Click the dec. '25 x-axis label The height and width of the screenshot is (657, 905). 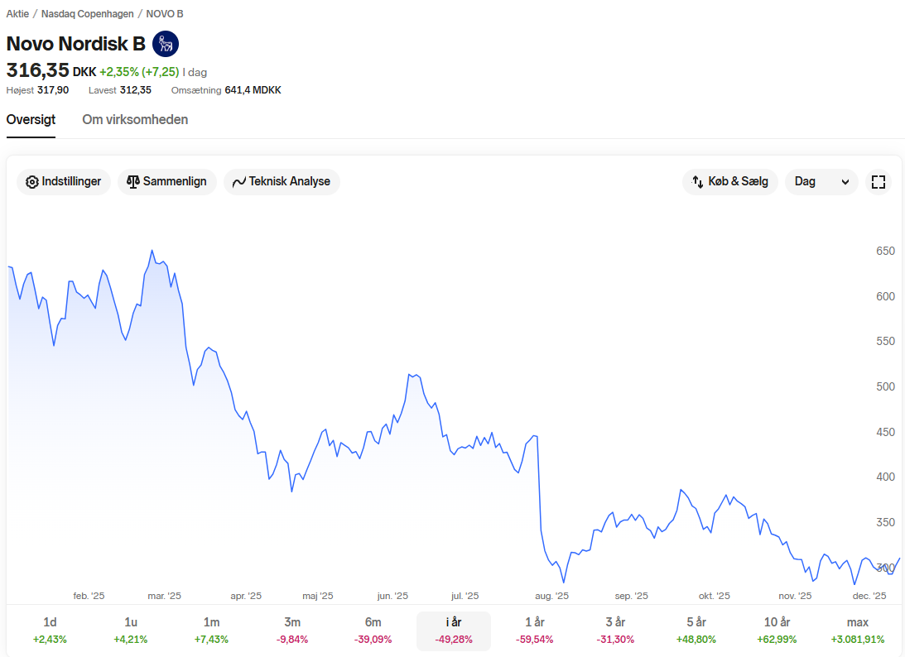pos(869,596)
